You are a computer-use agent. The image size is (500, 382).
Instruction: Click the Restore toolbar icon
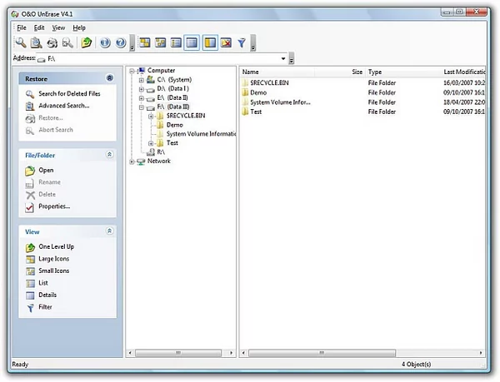pos(52,42)
